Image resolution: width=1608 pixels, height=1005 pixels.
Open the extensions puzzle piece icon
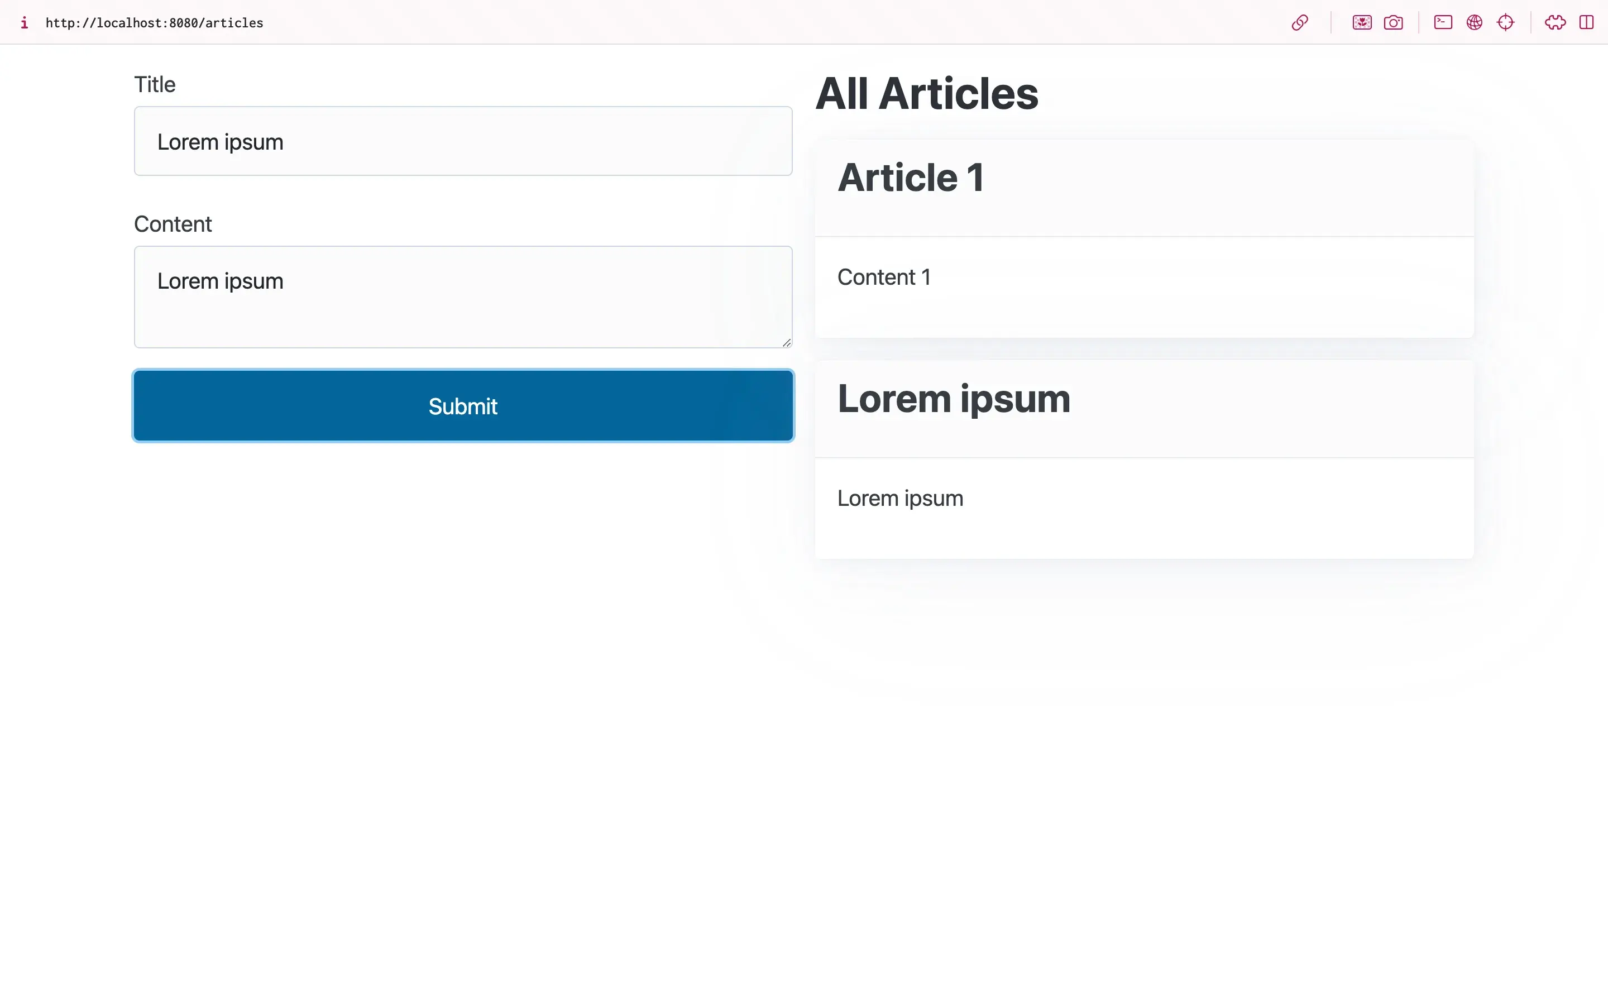1555,22
